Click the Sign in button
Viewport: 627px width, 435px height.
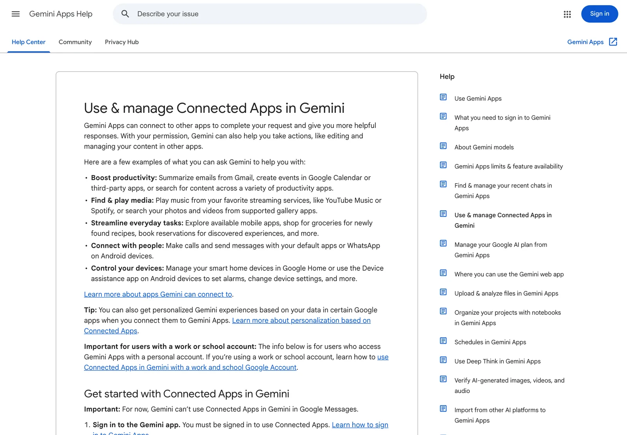pyautogui.click(x=600, y=14)
